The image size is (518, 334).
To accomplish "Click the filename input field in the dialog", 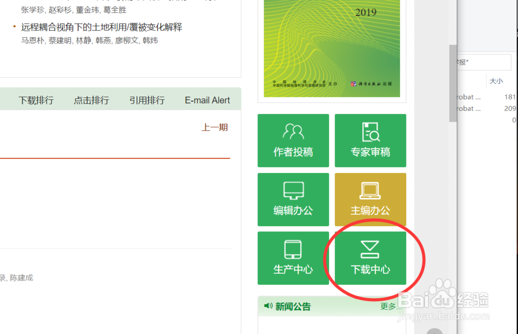I will [x=484, y=62].
